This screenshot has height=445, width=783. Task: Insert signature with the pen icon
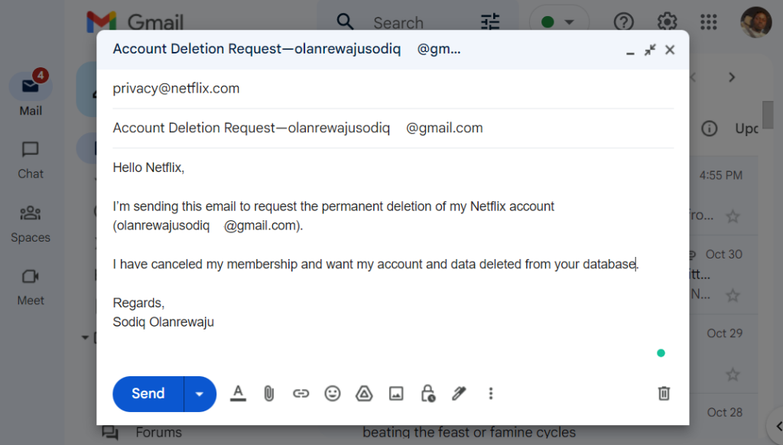click(x=459, y=394)
